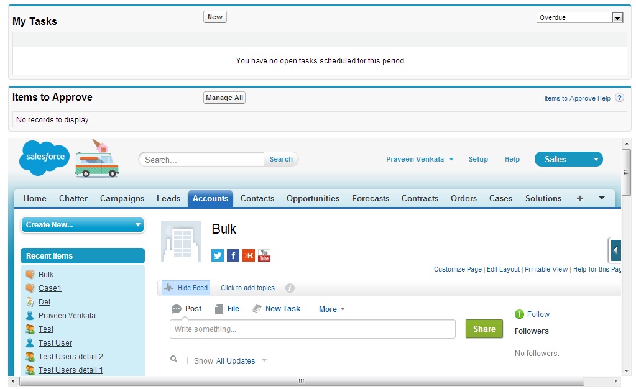Click the Write something post box
The image size is (636, 389).
[312, 329]
